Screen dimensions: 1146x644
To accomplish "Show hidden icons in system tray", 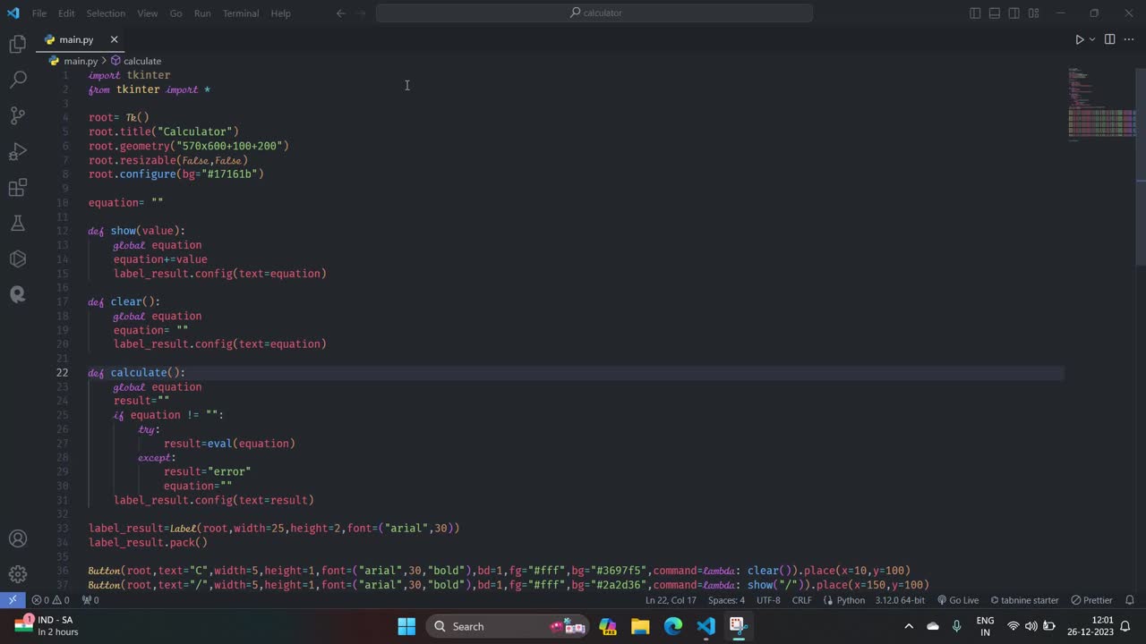I will tap(909, 626).
